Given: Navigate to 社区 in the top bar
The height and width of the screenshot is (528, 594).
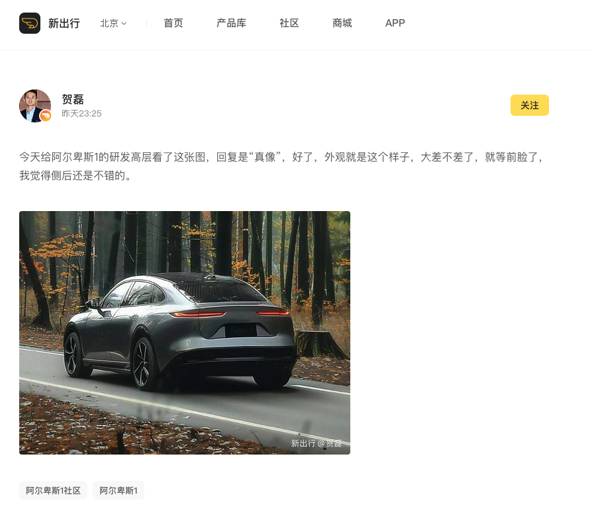Looking at the screenshot, I should click(289, 23).
